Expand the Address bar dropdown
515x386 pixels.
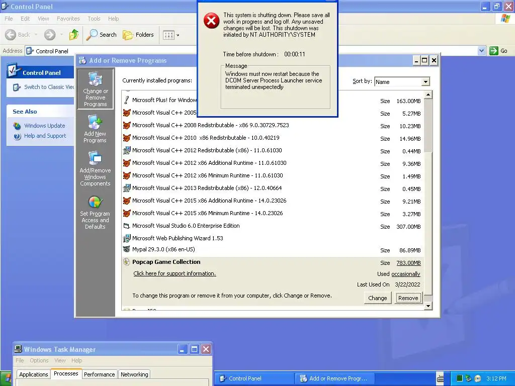pos(481,51)
